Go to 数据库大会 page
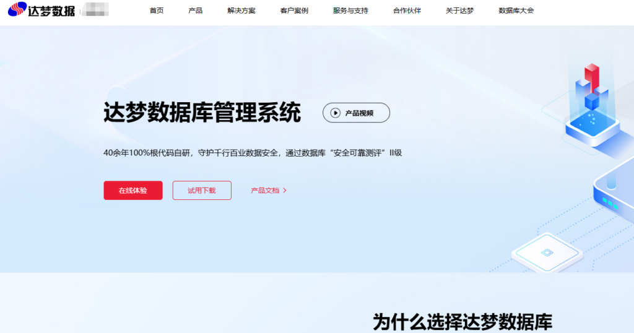 516,11
